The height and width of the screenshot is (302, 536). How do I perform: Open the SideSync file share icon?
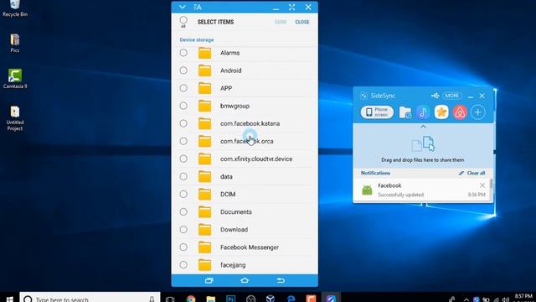(x=405, y=112)
